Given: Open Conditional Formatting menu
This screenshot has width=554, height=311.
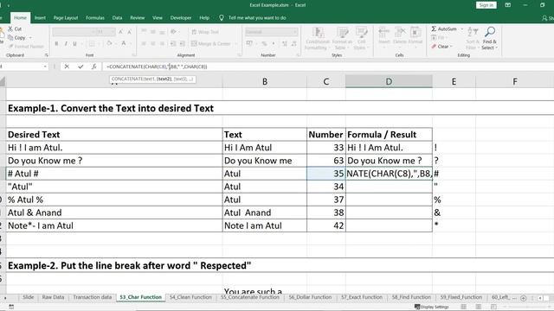Looking at the screenshot, I should [318, 38].
